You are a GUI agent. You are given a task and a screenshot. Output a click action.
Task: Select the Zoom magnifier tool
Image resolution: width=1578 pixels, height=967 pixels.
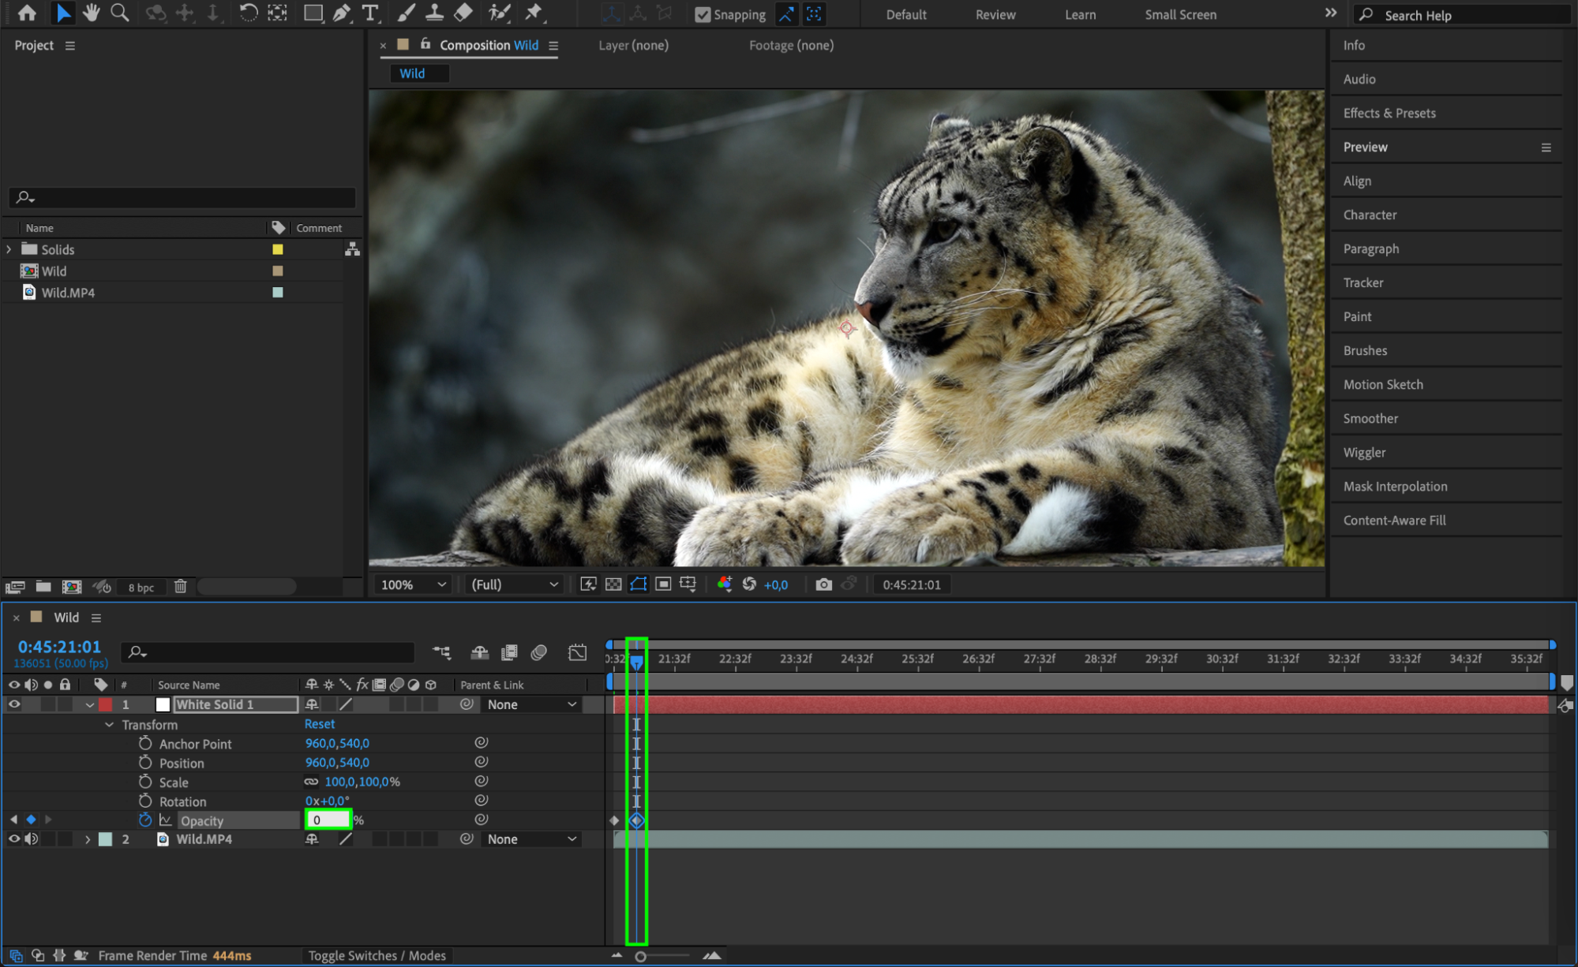tap(119, 13)
